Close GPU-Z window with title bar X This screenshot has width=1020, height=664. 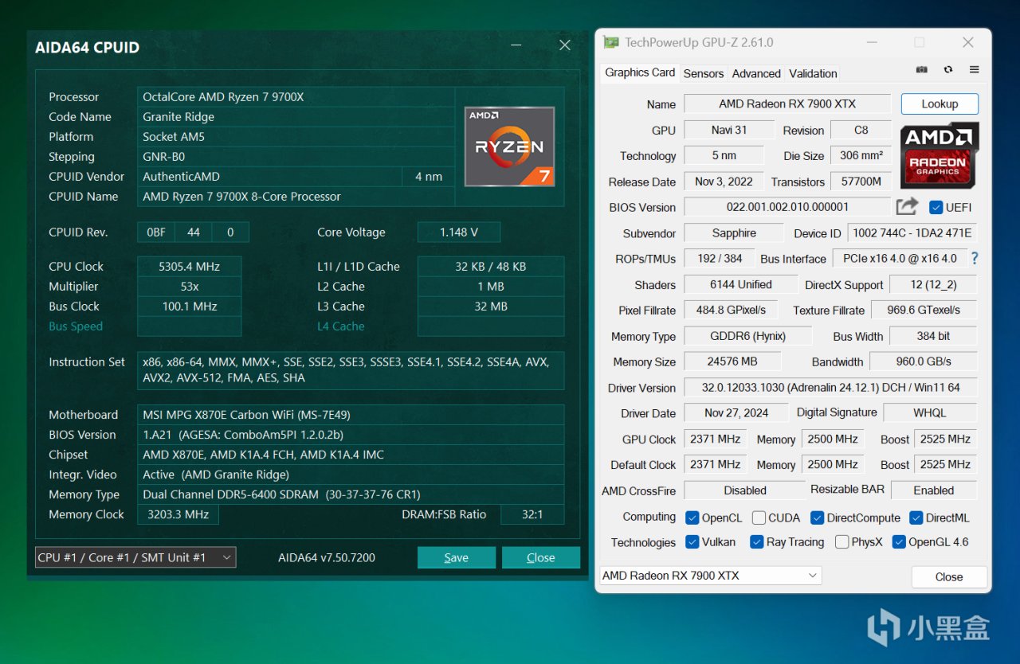(x=967, y=42)
